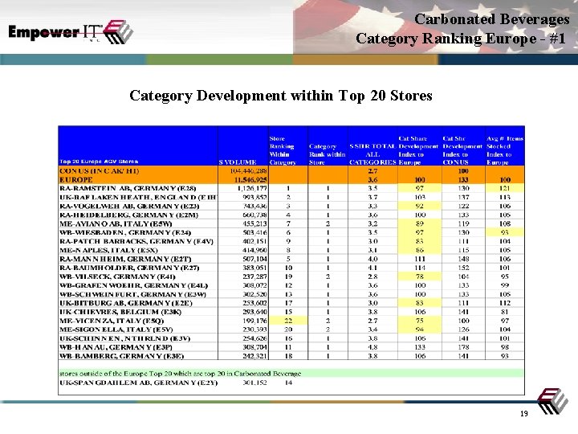Click the '$ SHR TOTAL ALL CATEGORIES' header

point(372,154)
